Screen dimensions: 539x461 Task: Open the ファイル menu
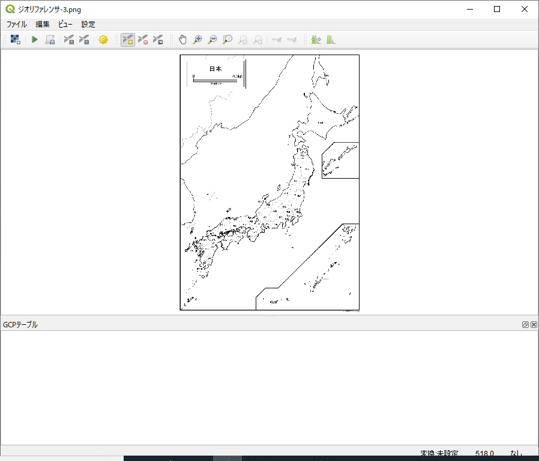pyautogui.click(x=16, y=25)
